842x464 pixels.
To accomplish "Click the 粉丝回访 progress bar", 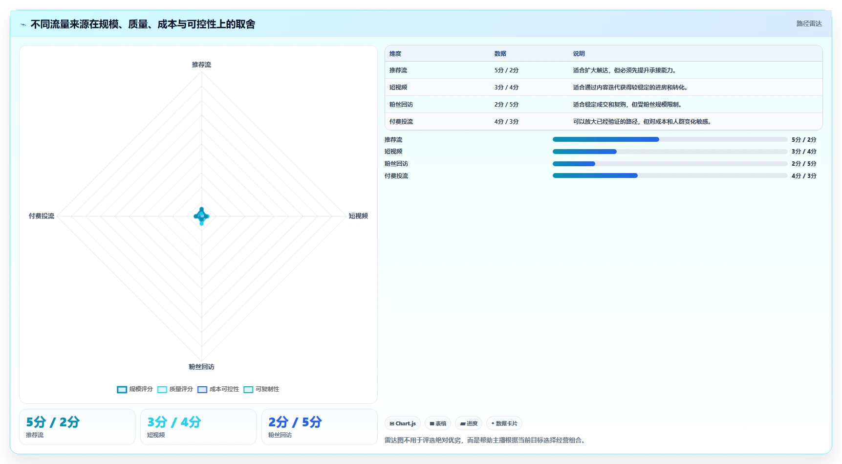I will pyautogui.click(x=670, y=164).
